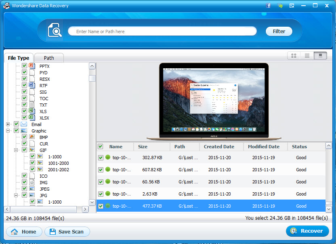Uncheck the 607.82 KB file checkbox

pos(101,170)
